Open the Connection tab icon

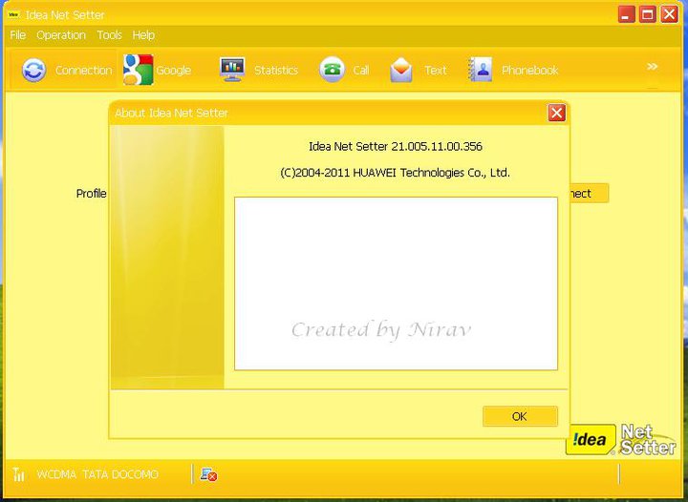click(x=34, y=70)
